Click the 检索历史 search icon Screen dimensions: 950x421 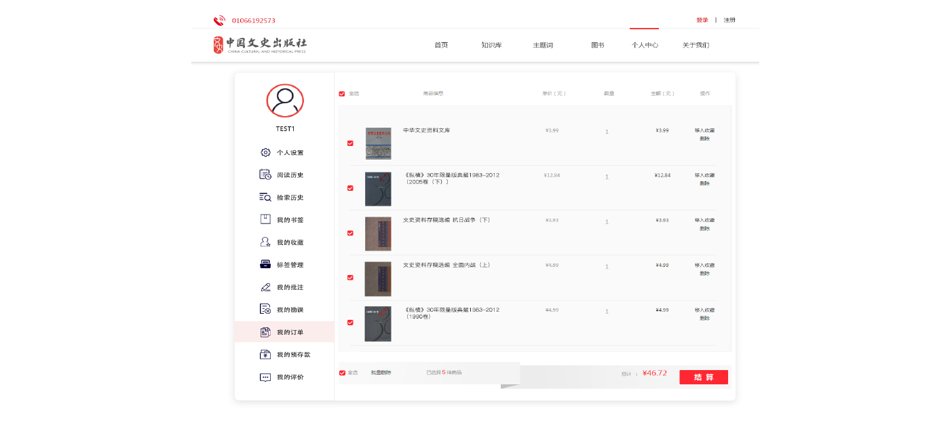tap(265, 198)
